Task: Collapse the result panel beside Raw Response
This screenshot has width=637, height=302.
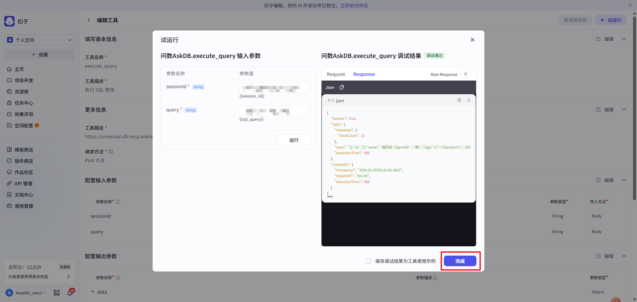Action: click(x=465, y=74)
